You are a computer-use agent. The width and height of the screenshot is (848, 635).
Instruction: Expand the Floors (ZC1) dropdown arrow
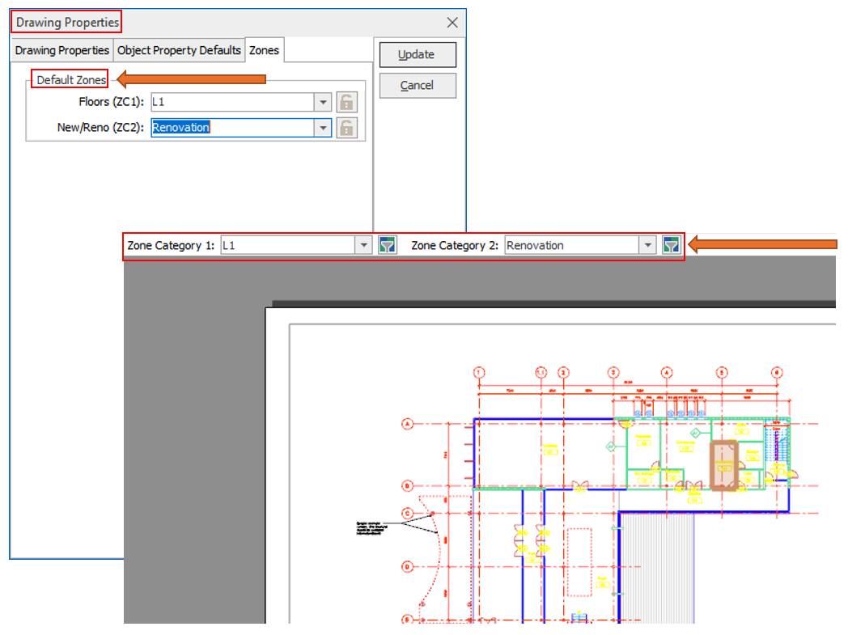tap(323, 102)
